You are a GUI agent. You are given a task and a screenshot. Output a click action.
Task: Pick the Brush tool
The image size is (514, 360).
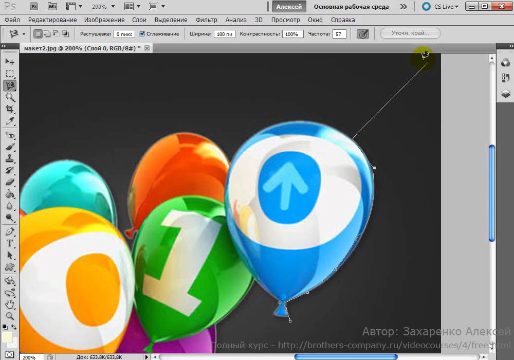click(10, 147)
